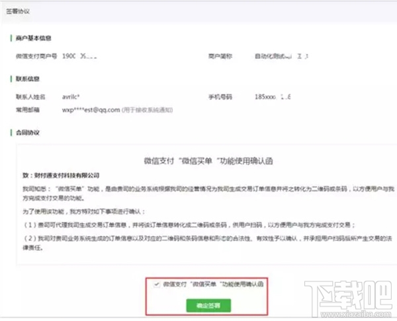Click the checkbox label 微信支付 微信买单 功能使用确认函
The height and width of the screenshot is (321, 397).
[x=213, y=285]
